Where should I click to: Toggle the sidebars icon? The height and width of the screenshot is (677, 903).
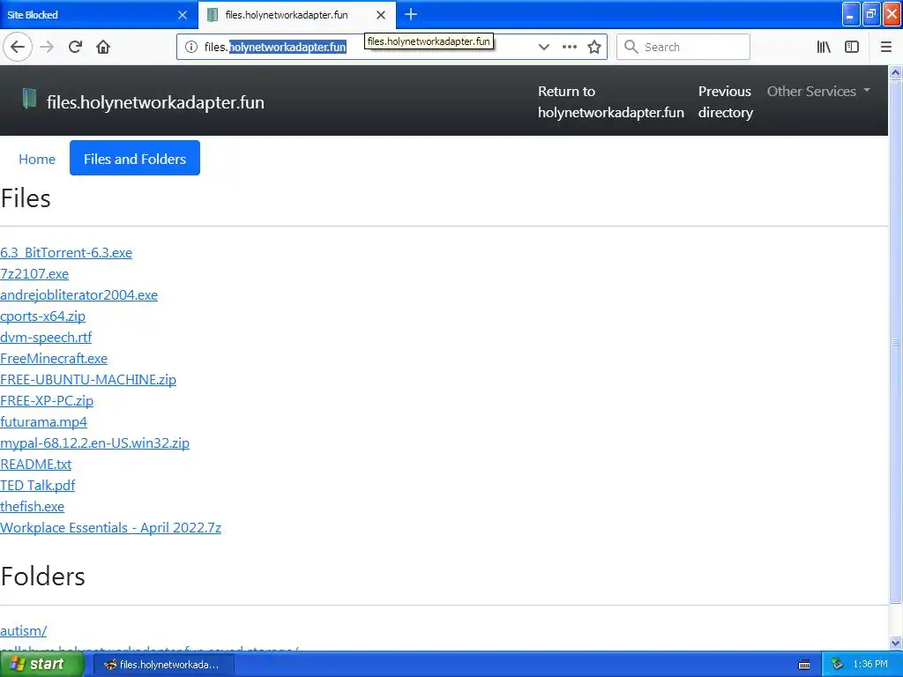851,47
